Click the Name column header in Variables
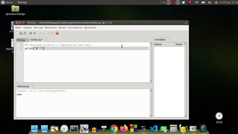This screenshot has height=134, width=238. point(164,44)
